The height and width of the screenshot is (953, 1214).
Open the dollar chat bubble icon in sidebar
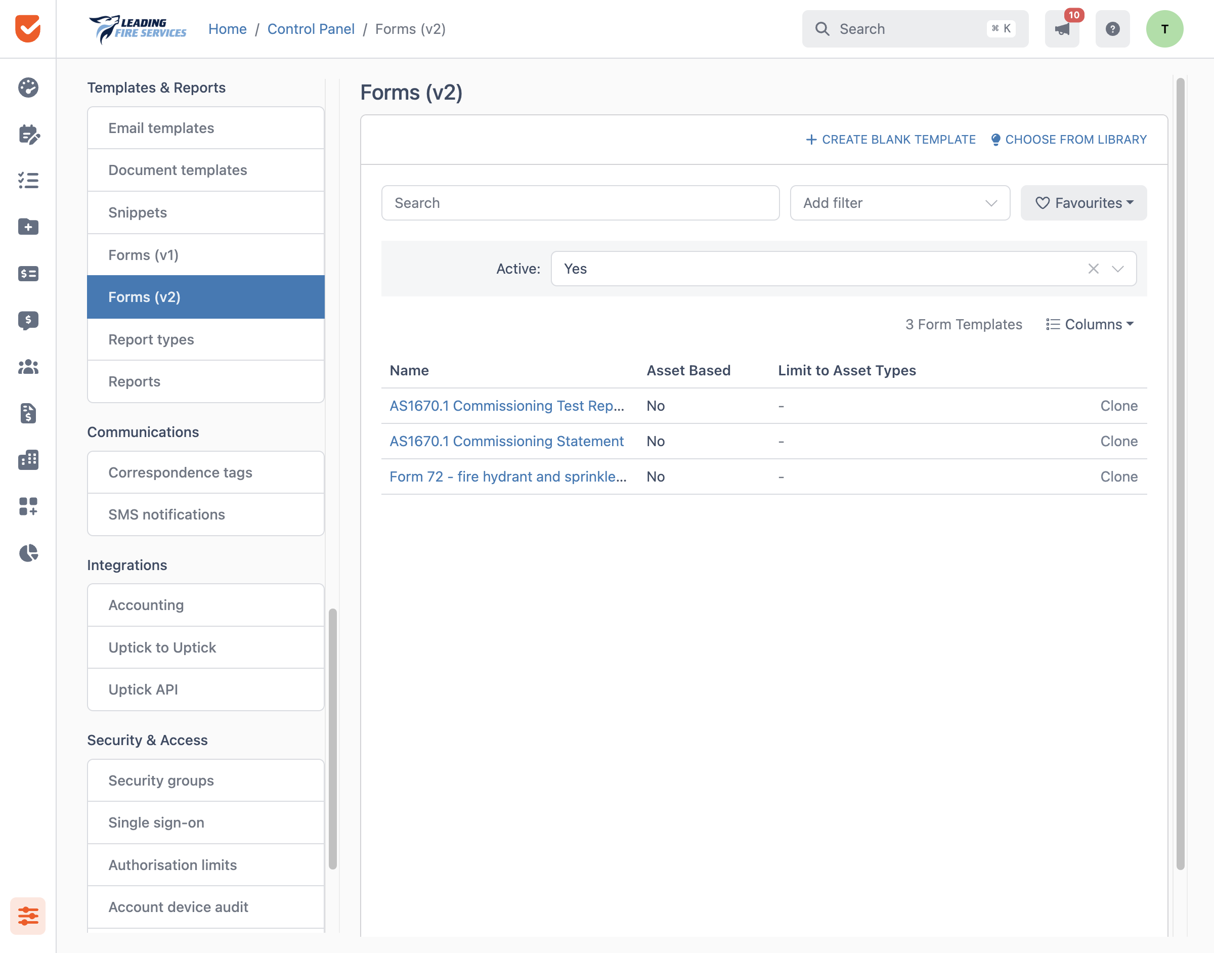pyautogui.click(x=28, y=320)
